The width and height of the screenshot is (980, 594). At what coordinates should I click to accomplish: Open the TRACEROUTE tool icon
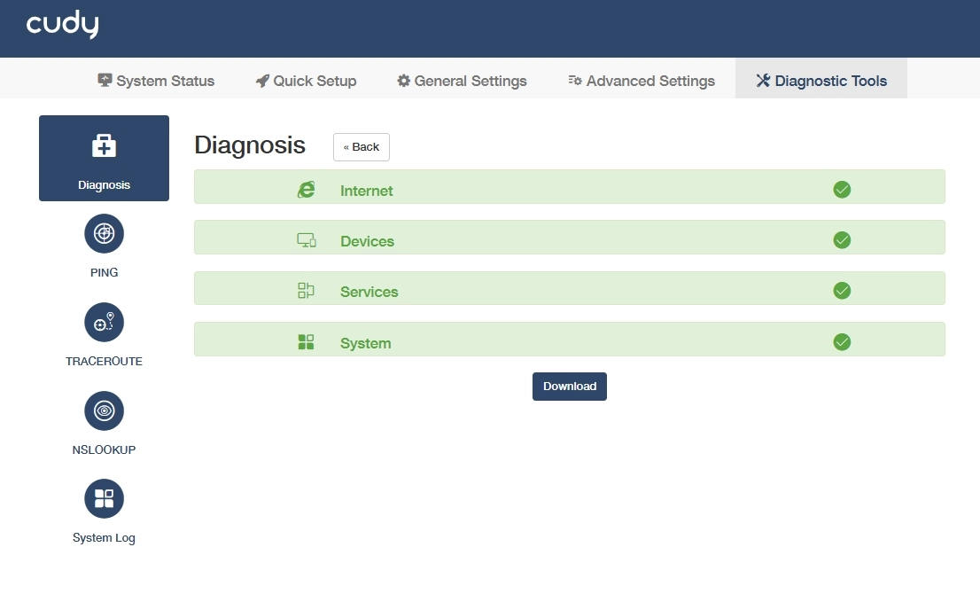click(104, 323)
